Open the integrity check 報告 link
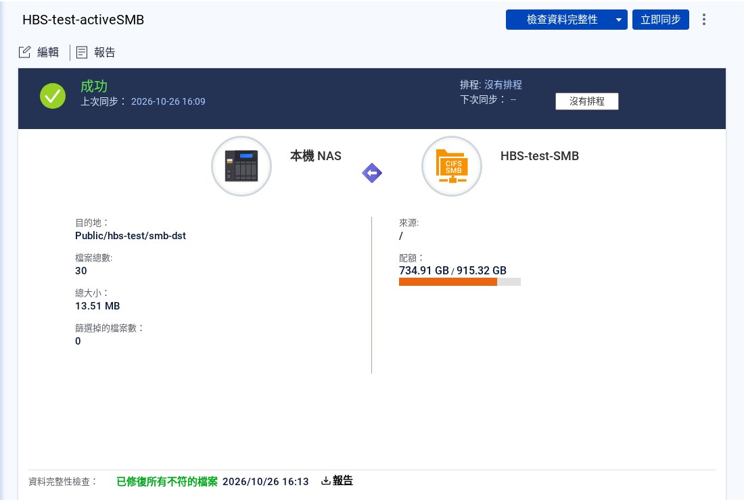 (x=343, y=480)
